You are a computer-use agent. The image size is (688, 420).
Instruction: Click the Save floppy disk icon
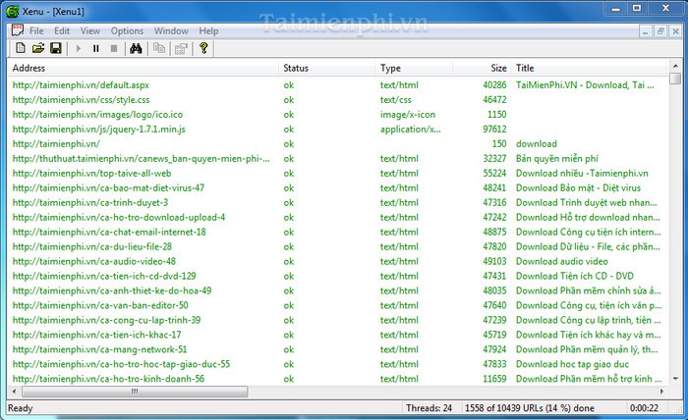(56, 48)
